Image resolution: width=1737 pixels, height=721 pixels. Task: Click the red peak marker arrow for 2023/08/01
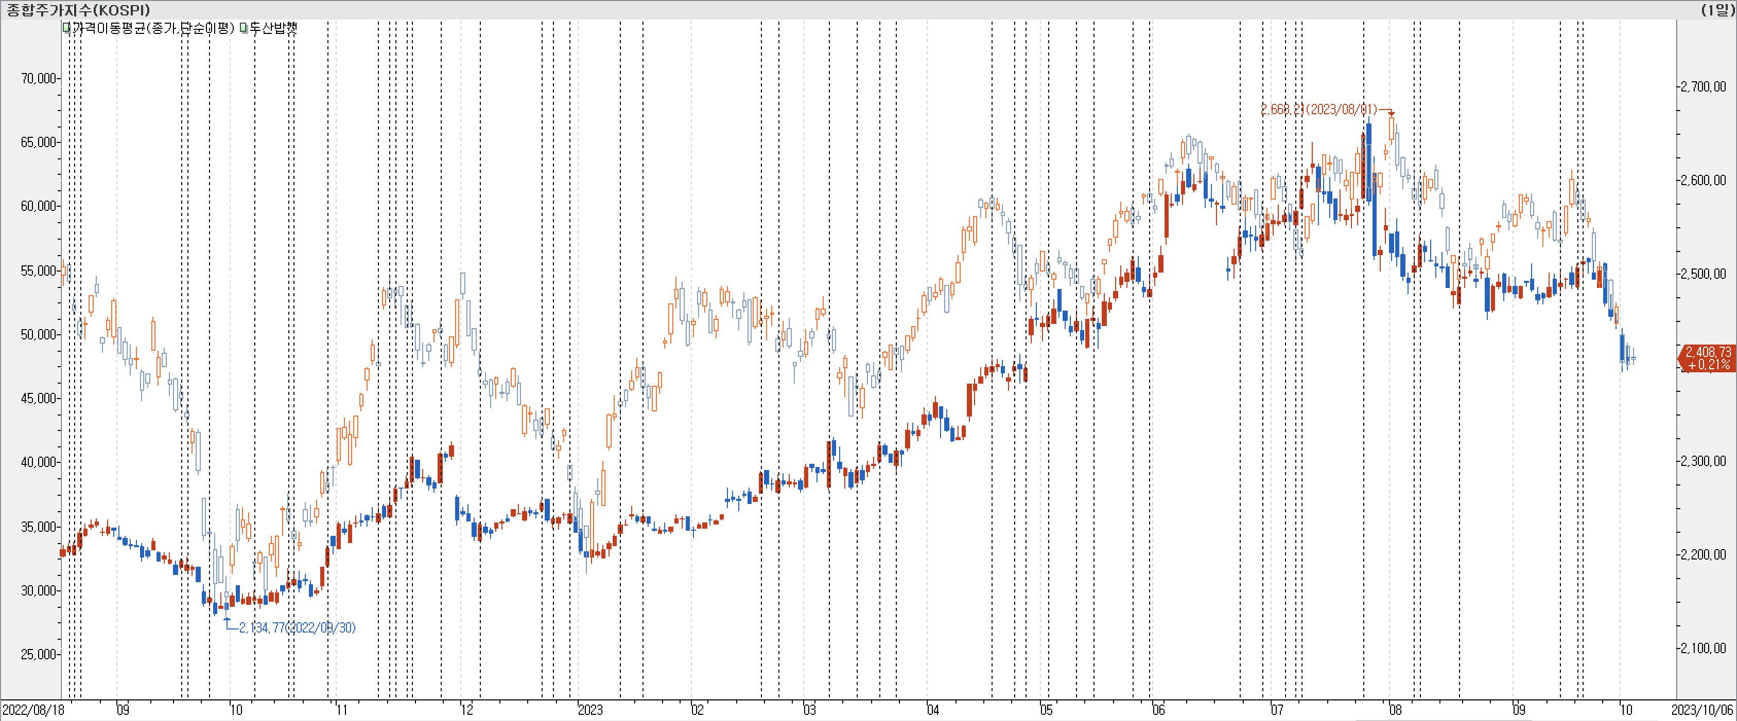click(x=1391, y=113)
